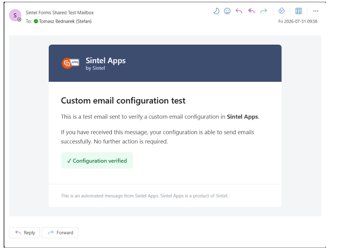The width and height of the screenshot is (343, 251).
Task: Open the apps grid icon
Action: 299,11
